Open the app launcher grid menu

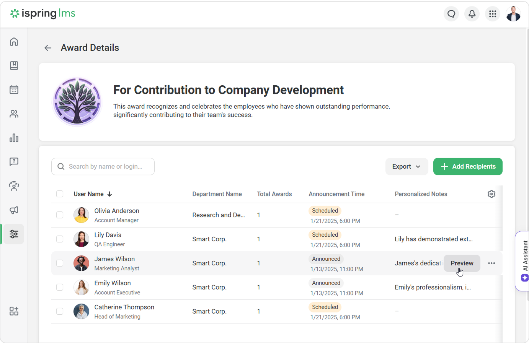pos(493,14)
